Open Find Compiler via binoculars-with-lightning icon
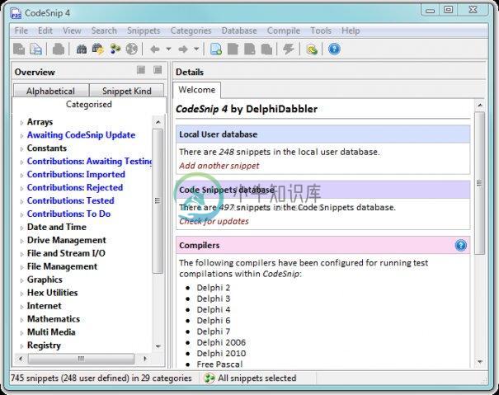Image resolution: width=499 pixels, height=395 pixels. [x=98, y=49]
